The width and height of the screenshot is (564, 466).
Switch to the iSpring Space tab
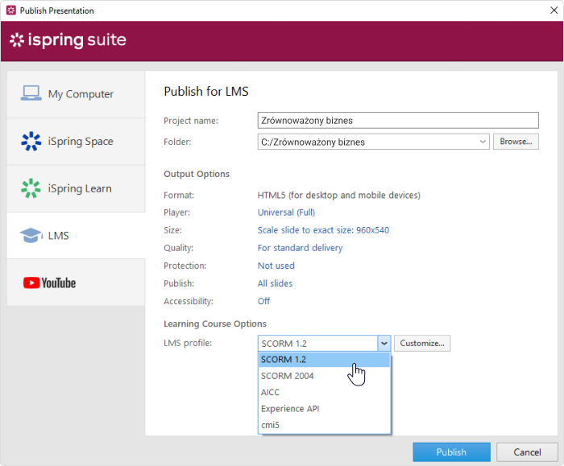(x=76, y=142)
